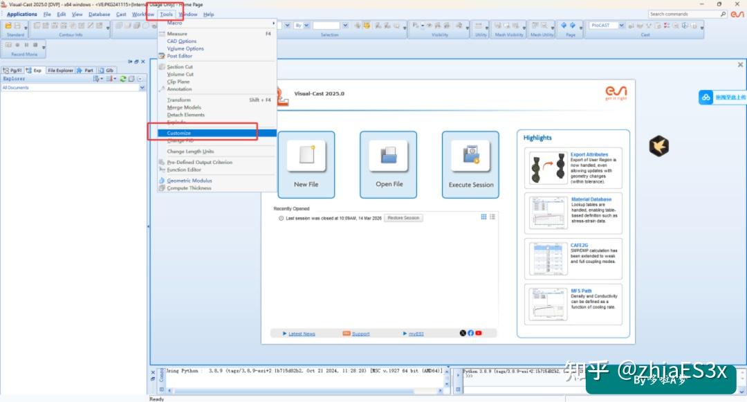Click record button in Record Movie toolbar
Viewport: 747px width, 402px height.
(17, 45)
